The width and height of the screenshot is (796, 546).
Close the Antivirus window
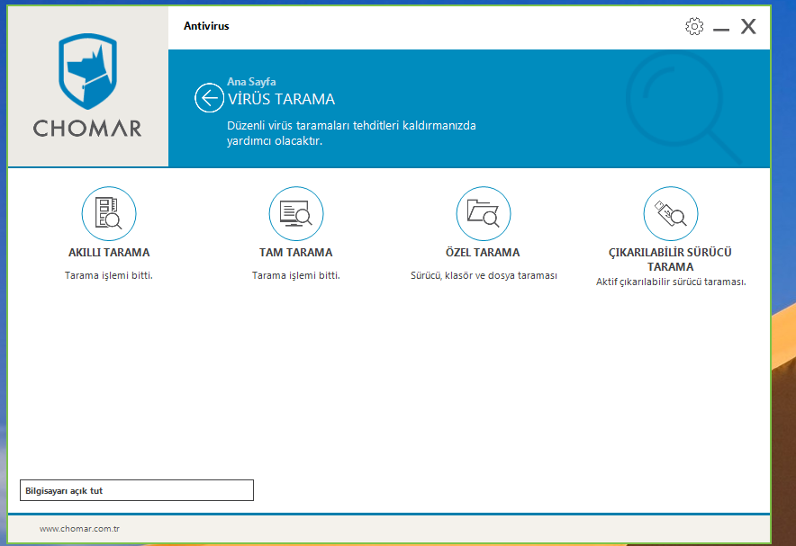pos(748,26)
